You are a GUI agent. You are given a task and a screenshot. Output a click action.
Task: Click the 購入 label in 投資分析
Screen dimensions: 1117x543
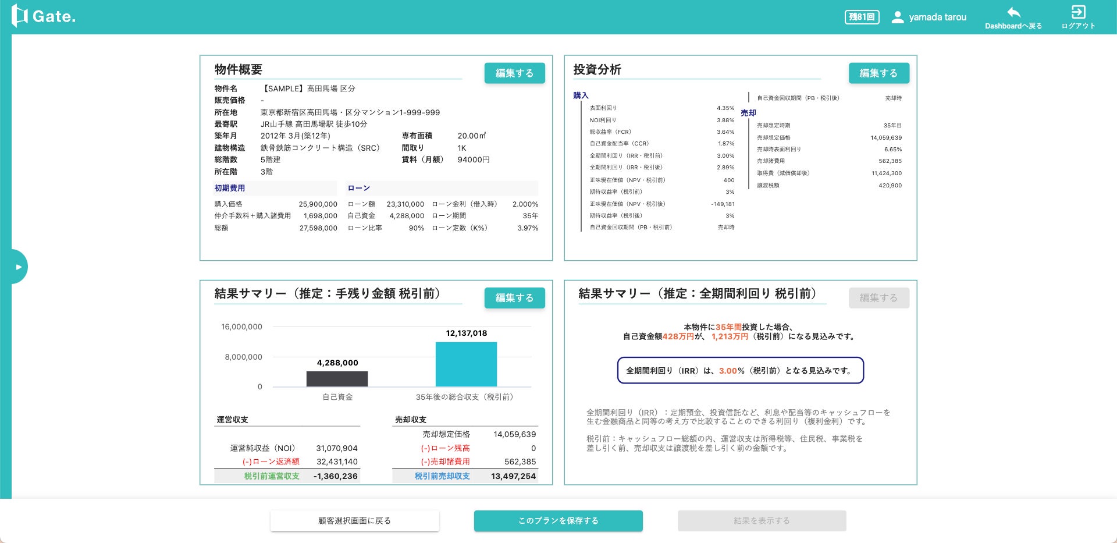click(x=581, y=95)
